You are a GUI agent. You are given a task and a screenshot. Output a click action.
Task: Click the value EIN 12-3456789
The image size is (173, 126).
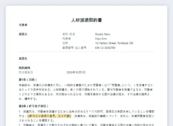tap(105, 48)
